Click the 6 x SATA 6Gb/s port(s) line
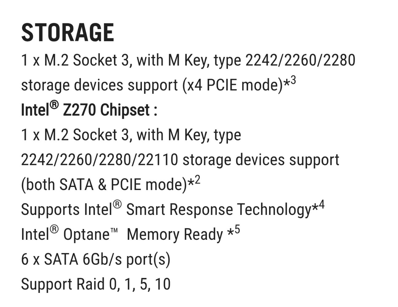The width and height of the screenshot is (398, 307). (x=96, y=259)
